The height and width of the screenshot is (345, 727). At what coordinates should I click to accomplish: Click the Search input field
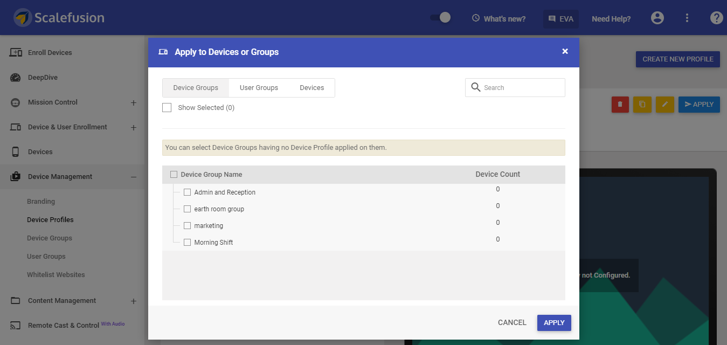click(x=515, y=87)
